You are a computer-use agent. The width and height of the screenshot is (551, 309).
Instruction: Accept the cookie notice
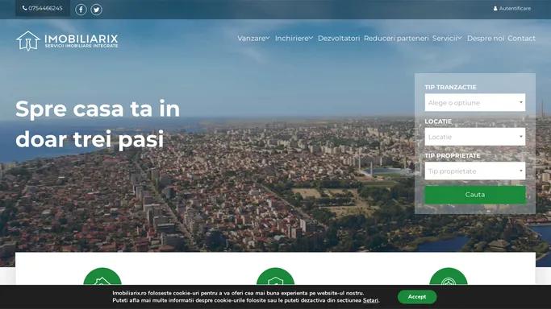coord(417,297)
